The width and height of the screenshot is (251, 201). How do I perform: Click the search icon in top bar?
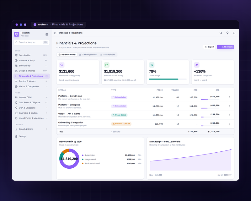coord(221,33)
